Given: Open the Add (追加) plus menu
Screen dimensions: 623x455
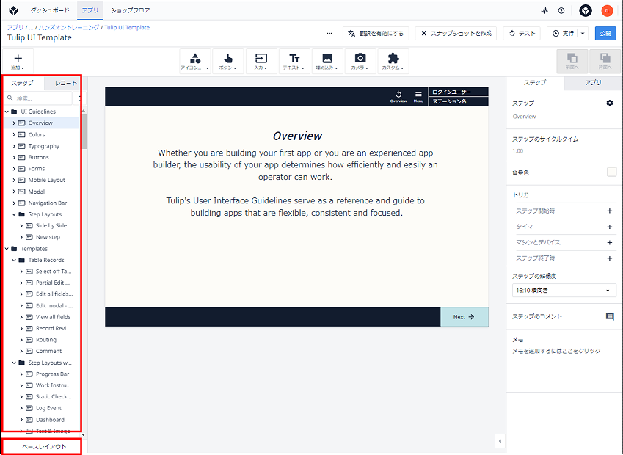Looking at the screenshot, I should click(18, 61).
